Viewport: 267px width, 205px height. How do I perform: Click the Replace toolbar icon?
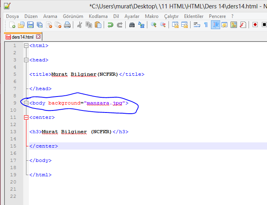(141, 25)
